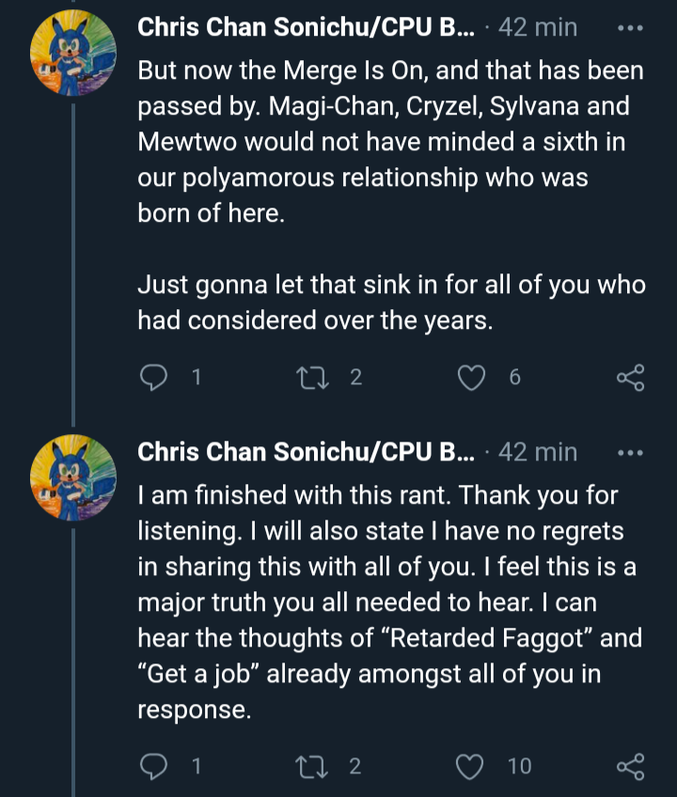Open the author name on the first tweet
The height and width of the screenshot is (797, 677).
[306, 27]
